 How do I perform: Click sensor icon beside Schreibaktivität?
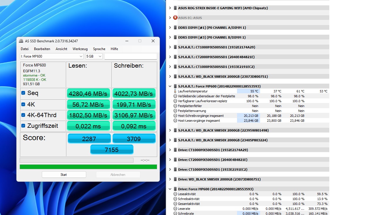175,199
